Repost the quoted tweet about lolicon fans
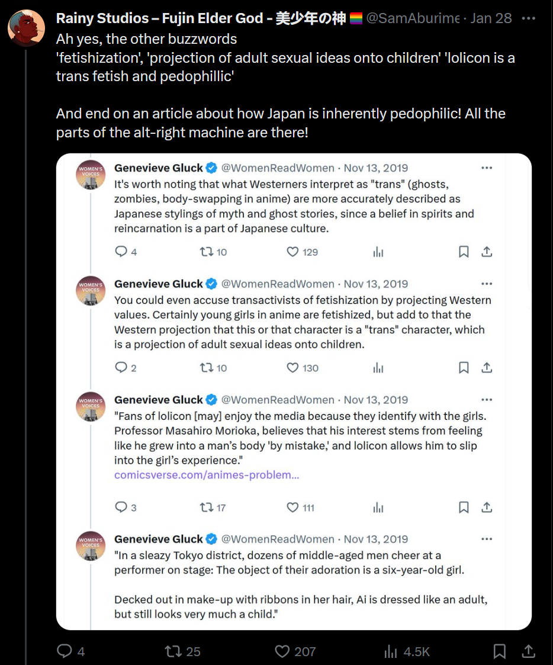The width and height of the screenshot is (553, 665). click(x=207, y=507)
